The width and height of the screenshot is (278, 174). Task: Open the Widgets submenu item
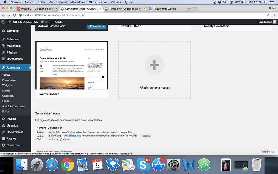point(7,85)
